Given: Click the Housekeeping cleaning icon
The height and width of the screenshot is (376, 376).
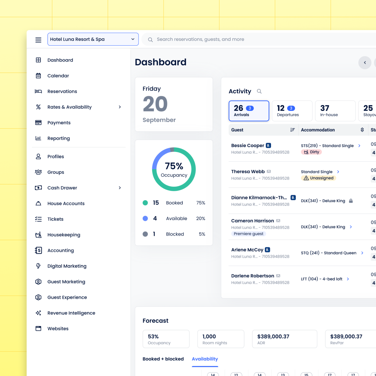Looking at the screenshot, I should [38, 235].
